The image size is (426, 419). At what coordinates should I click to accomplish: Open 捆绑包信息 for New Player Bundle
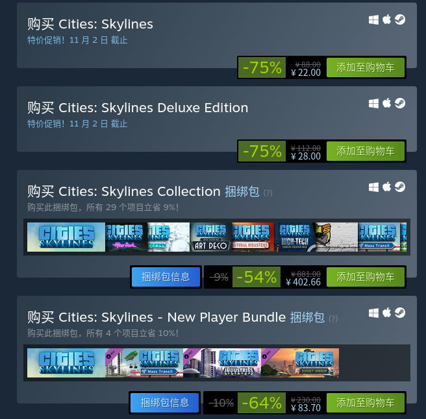click(165, 403)
